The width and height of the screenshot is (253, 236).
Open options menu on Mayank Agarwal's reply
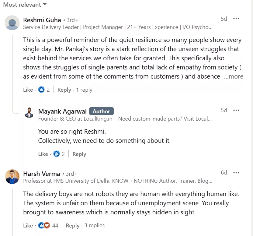click(x=236, y=110)
